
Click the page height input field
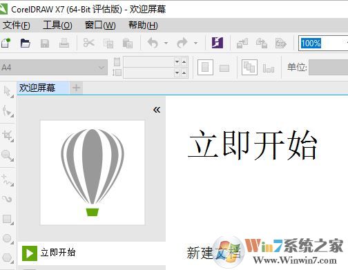coord(148,73)
